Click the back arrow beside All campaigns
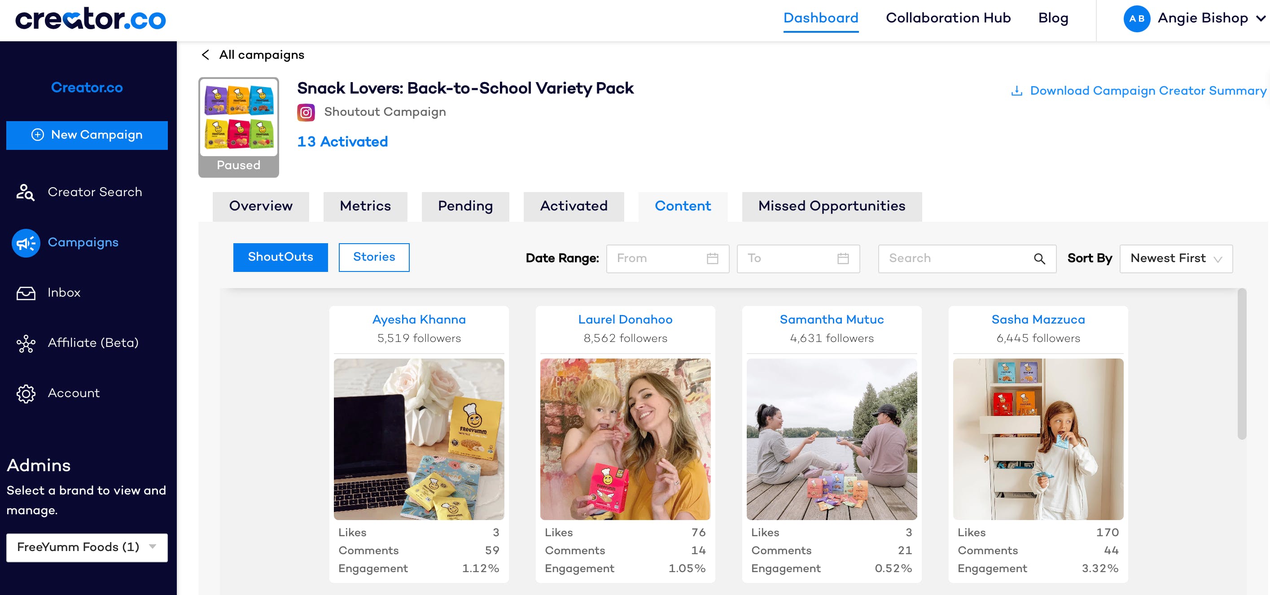Viewport: 1270px width, 595px height. 206,55
